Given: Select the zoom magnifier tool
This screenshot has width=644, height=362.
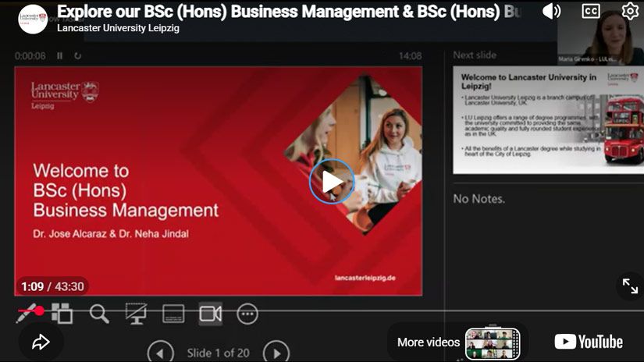Looking at the screenshot, I should pos(99,314).
